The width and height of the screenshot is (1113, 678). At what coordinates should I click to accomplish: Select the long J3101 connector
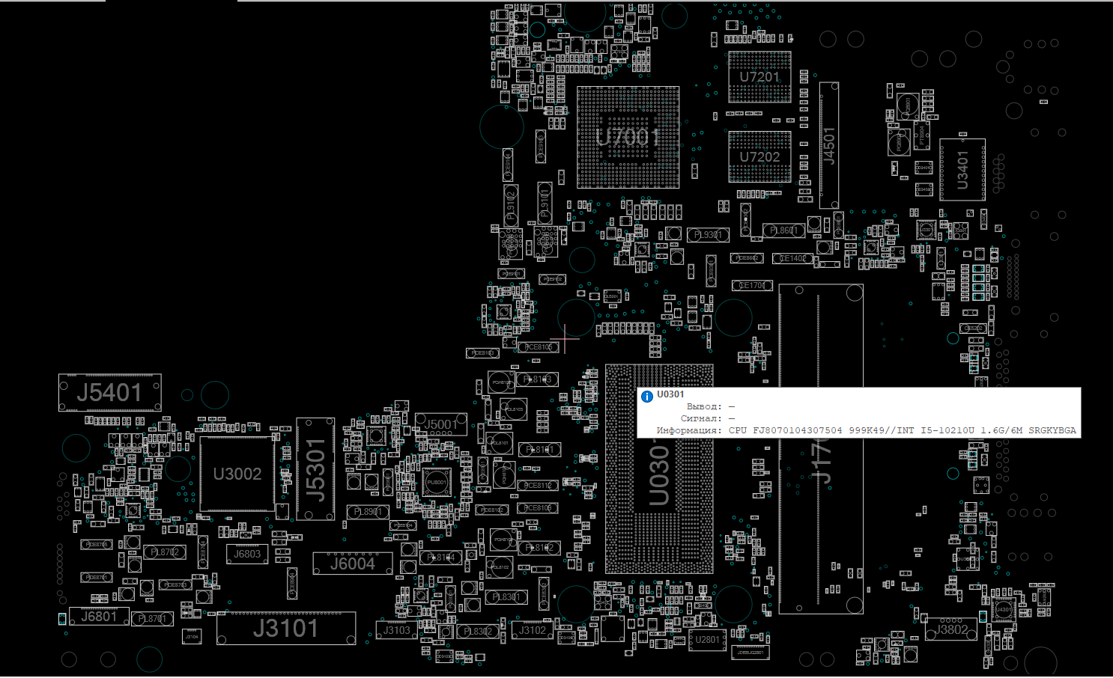coord(285,629)
